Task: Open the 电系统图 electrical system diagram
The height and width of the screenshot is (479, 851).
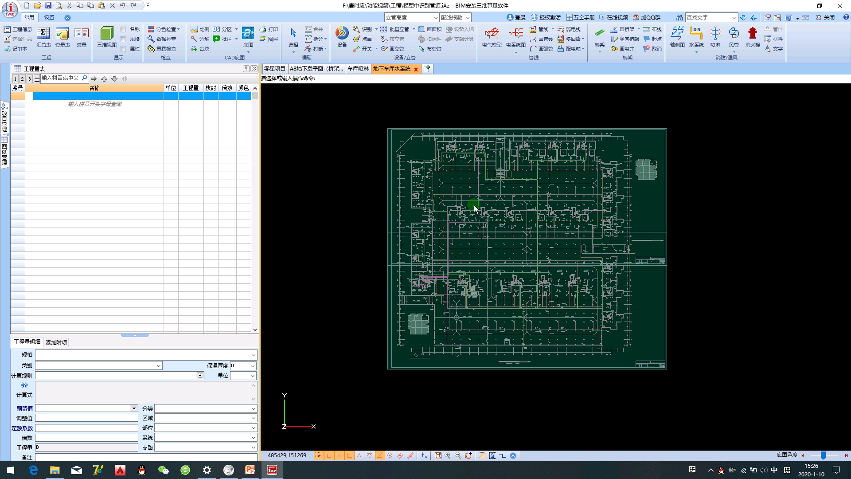Action: (515, 37)
